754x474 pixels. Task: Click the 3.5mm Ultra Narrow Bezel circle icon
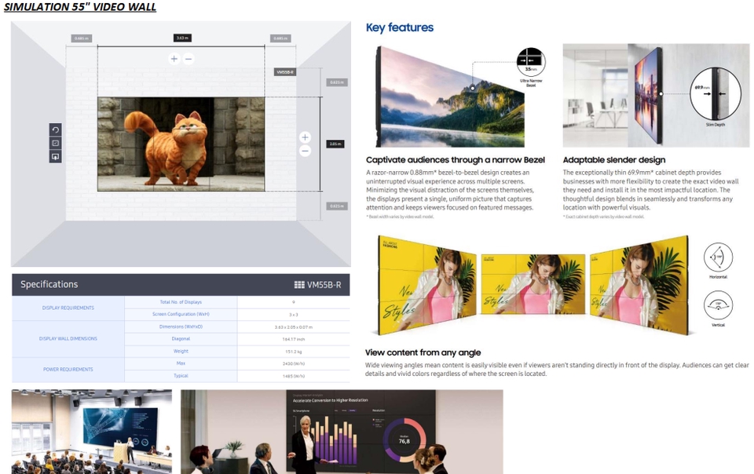click(531, 61)
